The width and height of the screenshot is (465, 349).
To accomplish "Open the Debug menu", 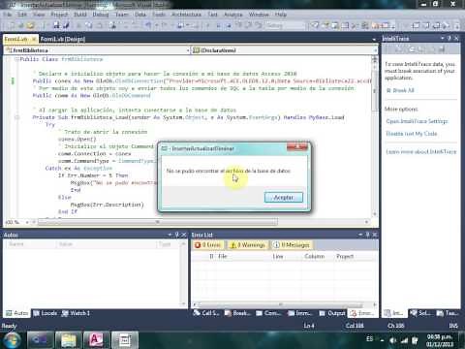I will point(101,15).
